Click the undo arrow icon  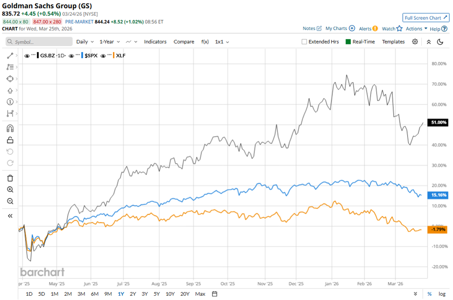pos(10,152)
